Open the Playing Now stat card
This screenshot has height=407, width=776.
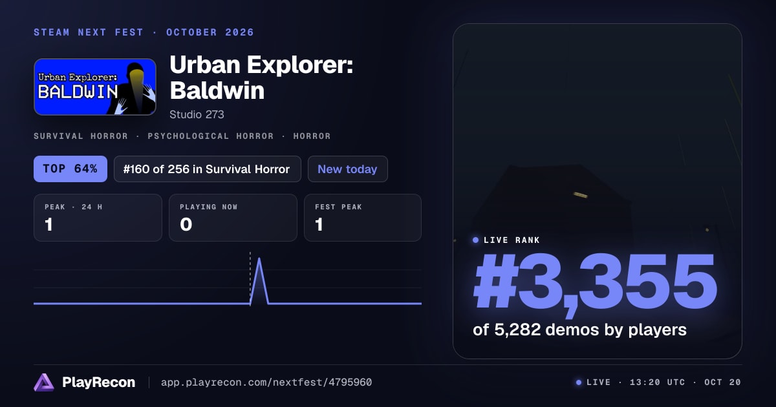pyautogui.click(x=233, y=218)
